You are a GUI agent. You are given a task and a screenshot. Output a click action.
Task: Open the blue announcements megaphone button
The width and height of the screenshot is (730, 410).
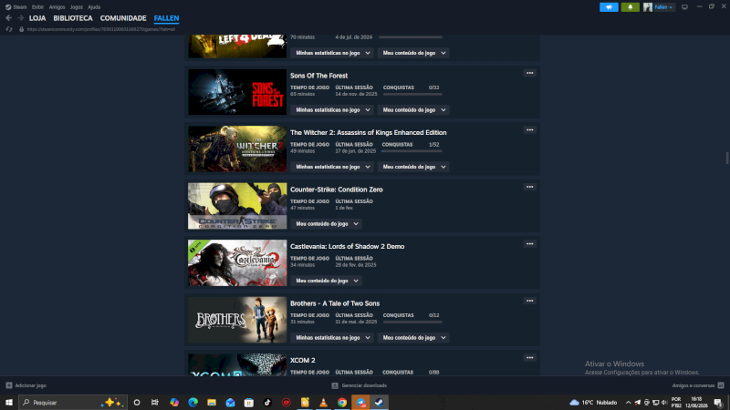[x=609, y=7]
